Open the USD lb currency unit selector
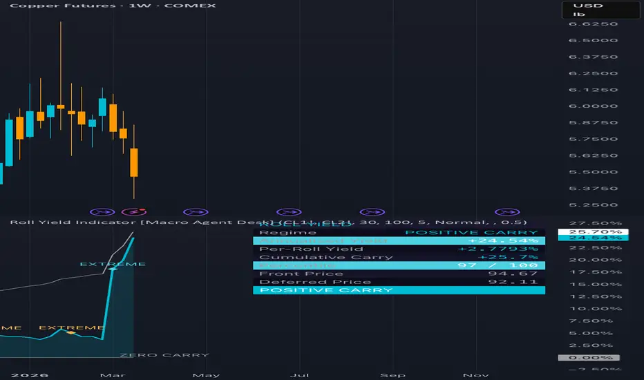This screenshot has width=644, height=380. (x=600, y=10)
